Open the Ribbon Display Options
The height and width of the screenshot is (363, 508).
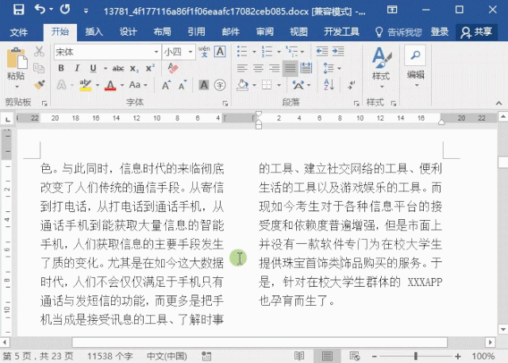click(x=392, y=10)
